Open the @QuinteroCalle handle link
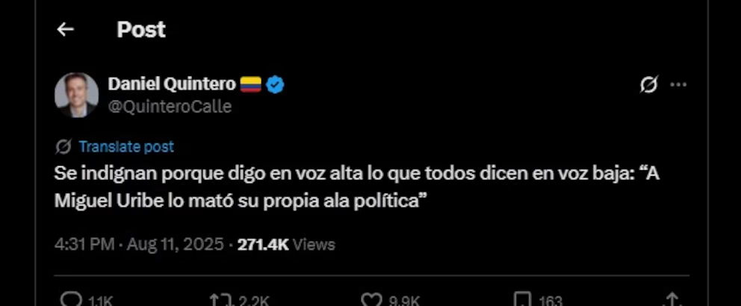The height and width of the screenshot is (306, 741). pos(170,107)
